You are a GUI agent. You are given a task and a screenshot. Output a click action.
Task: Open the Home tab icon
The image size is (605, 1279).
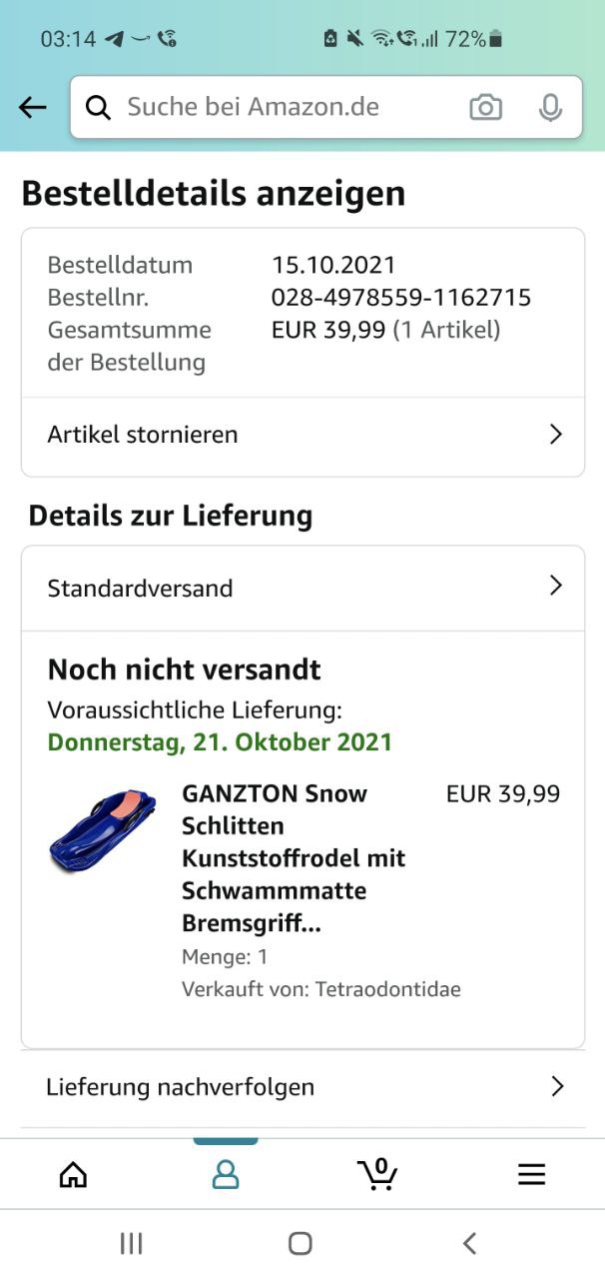pyautogui.click(x=73, y=1174)
